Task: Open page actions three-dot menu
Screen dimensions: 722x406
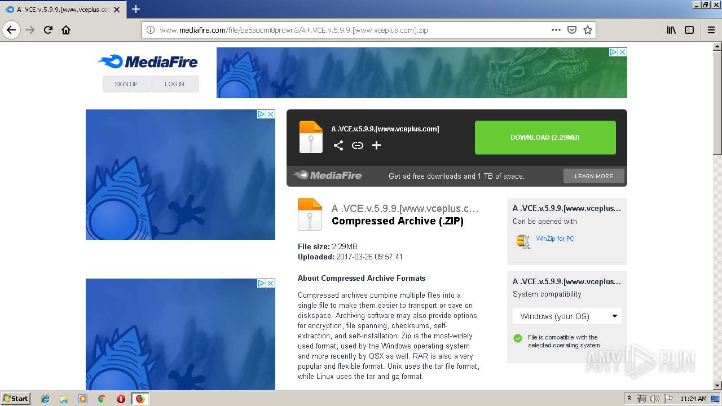Action: [x=556, y=30]
